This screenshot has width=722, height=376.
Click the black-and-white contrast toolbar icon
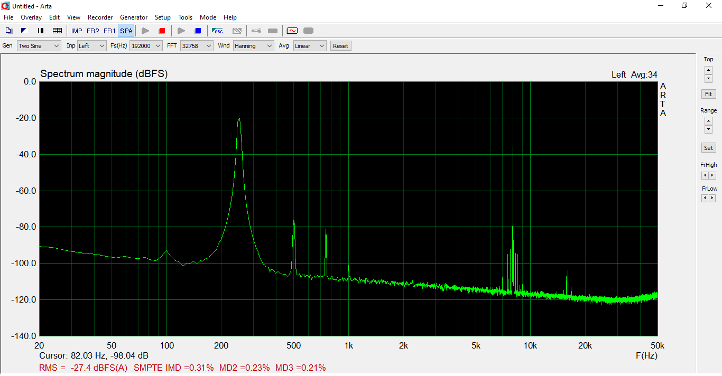tap(24, 31)
